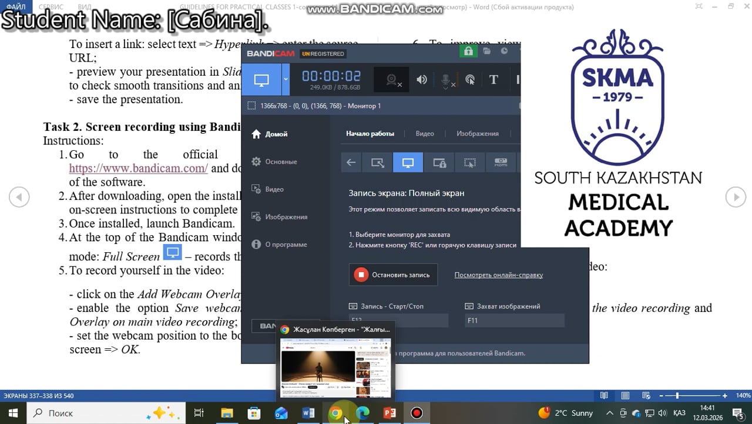Switch to the Видео tab in Bandicam
The width and height of the screenshot is (752, 424).
pyautogui.click(x=425, y=134)
